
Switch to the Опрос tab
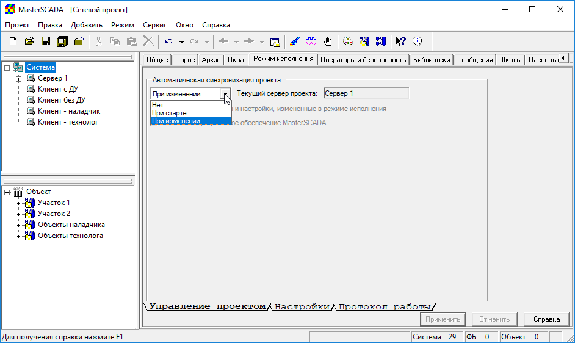coord(185,60)
